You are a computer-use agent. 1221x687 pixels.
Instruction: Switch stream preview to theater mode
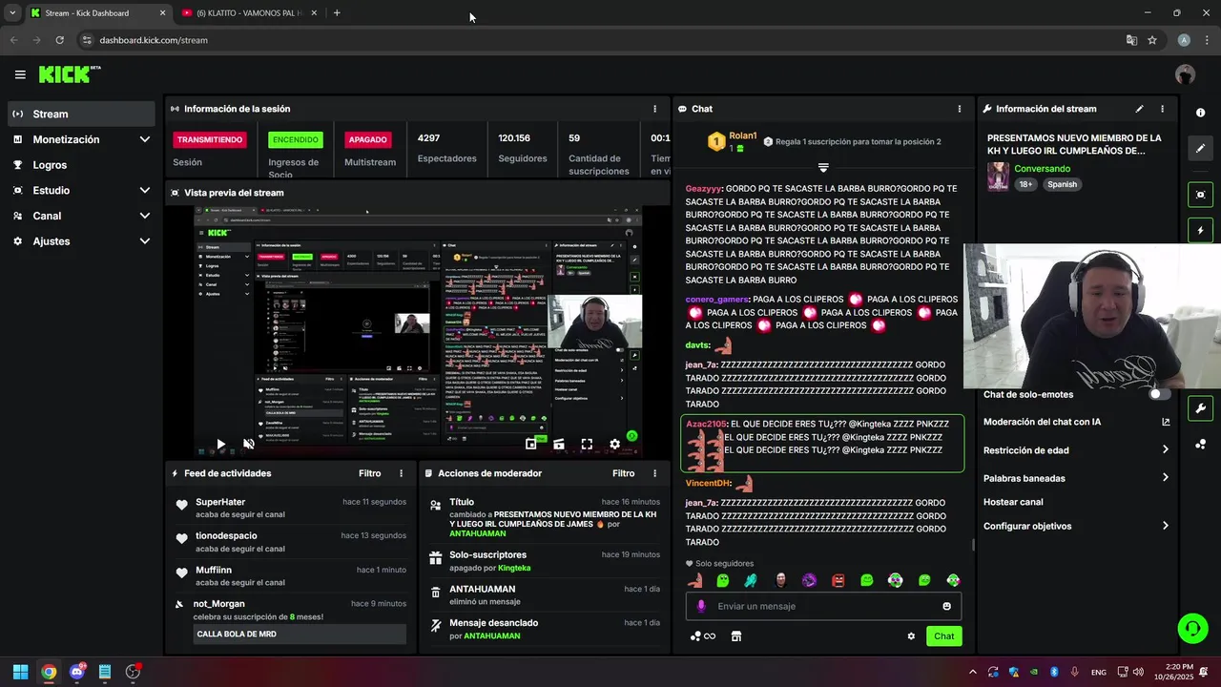pyautogui.click(x=559, y=444)
